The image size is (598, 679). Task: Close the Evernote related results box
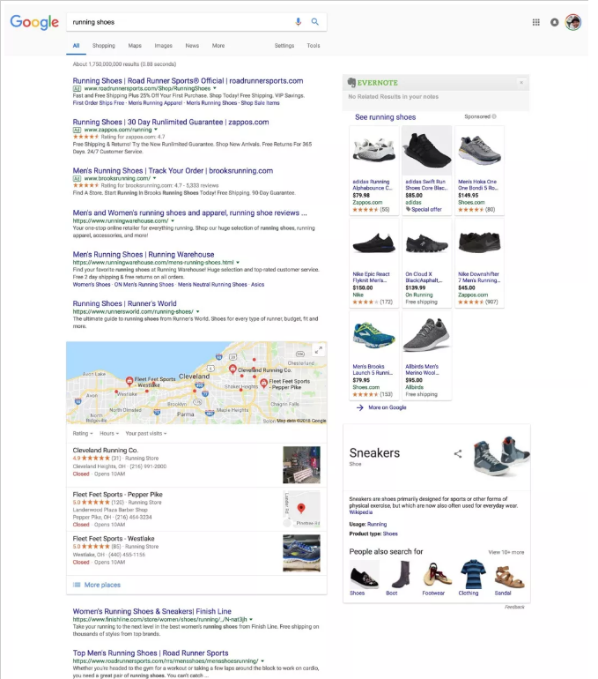click(521, 82)
